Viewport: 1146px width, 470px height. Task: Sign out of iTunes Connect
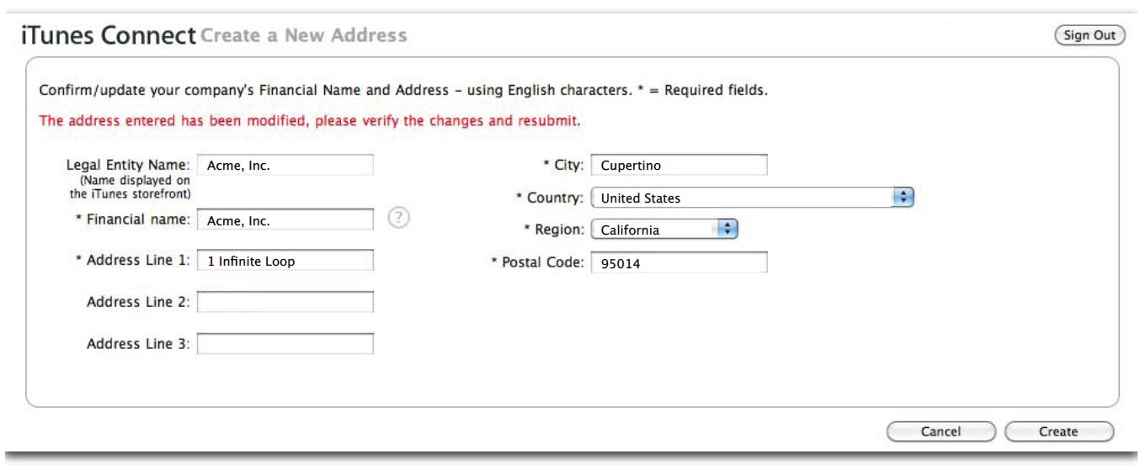tap(1090, 35)
